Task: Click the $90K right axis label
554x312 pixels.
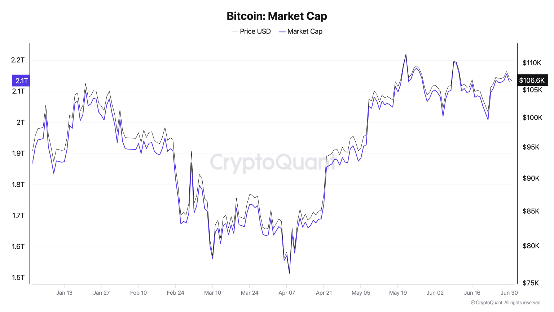Action: (531, 178)
